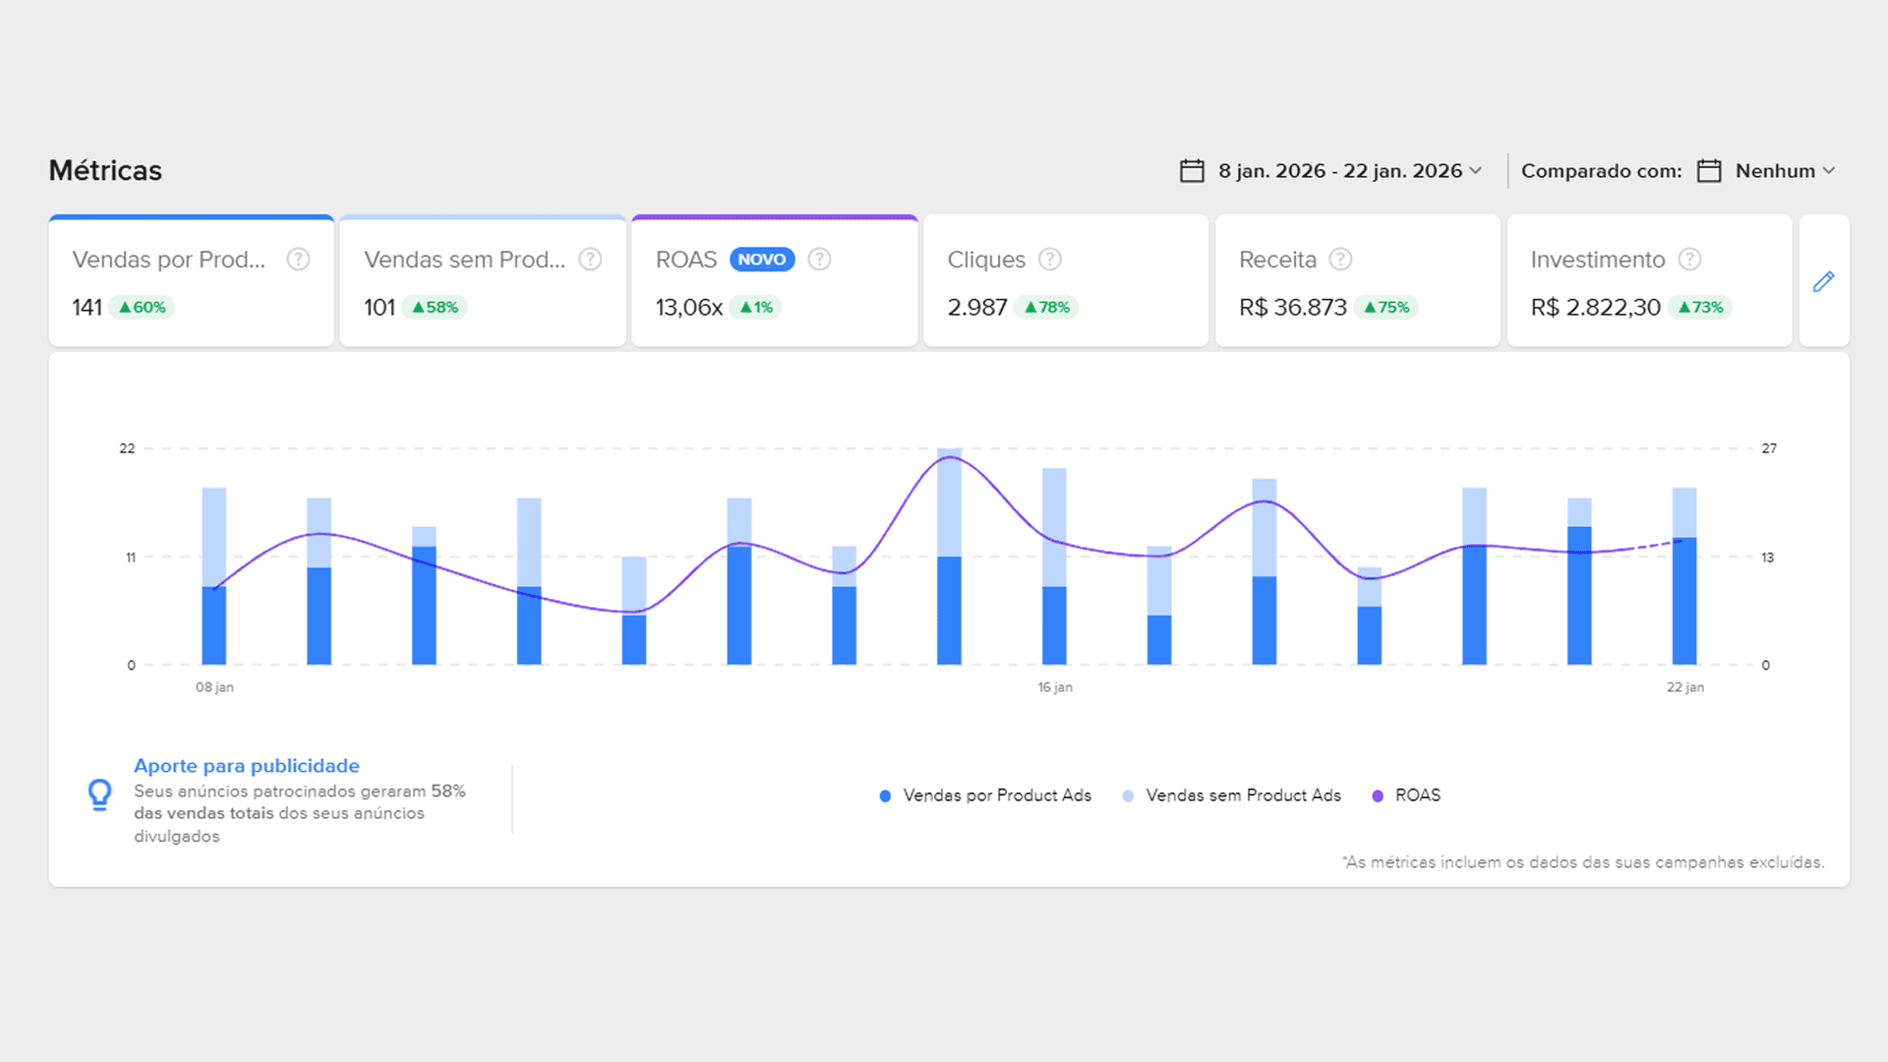Click help icon next to Receita
1888x1062 pixels.
[x=1340, y=260]
